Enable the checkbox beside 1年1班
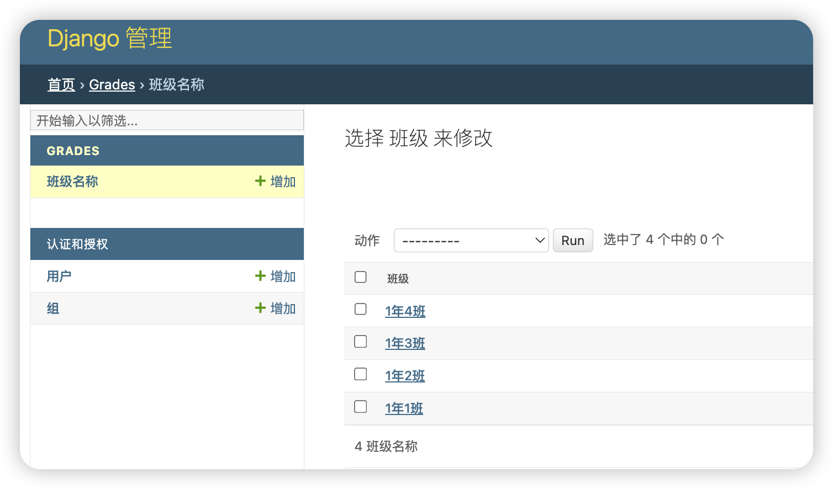This screenshot has width=833, height=489. pyautogui.click(x=361, y=407)
